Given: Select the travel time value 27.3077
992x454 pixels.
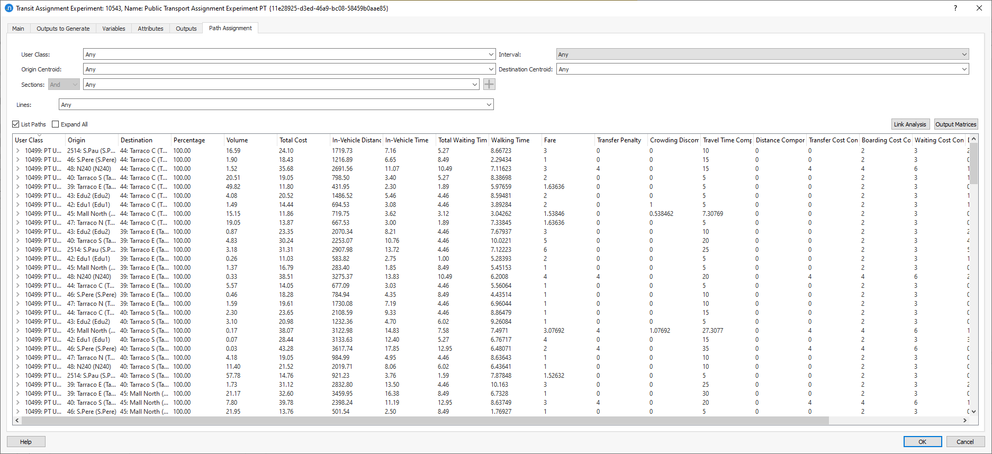Looking at the screenshot, I should pos(713,331).
